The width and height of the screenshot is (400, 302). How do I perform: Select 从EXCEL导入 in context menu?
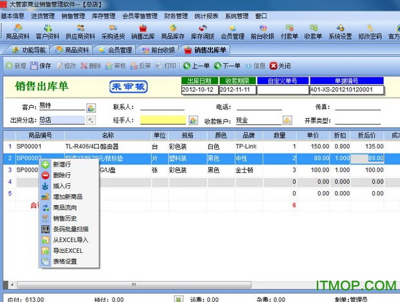pos(69,240)
